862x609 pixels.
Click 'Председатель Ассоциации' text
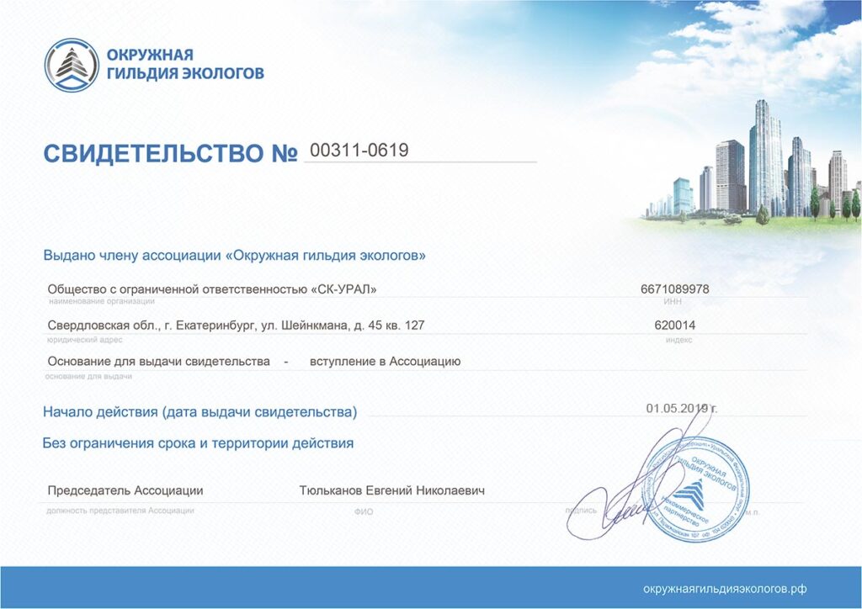point(125,490)
